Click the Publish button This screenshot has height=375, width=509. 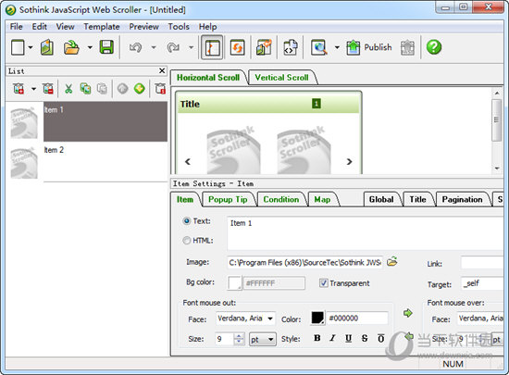coord(369,47)
